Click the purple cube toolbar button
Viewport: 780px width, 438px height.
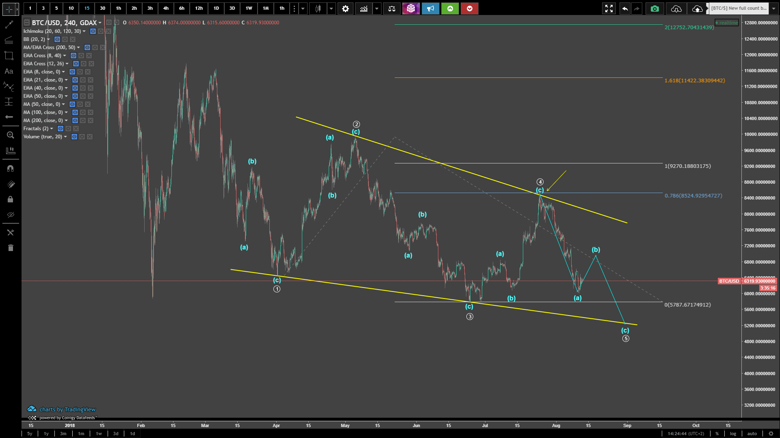(411, 9)
